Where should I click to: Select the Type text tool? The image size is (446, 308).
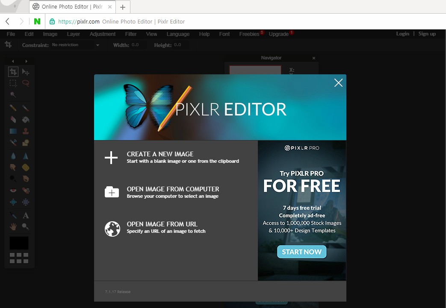[26, 215]
